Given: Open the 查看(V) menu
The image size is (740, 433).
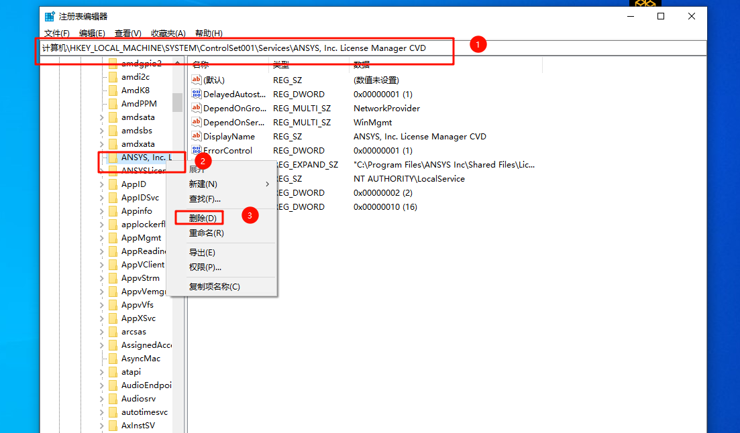Looking at the screenshot, I should pos(129,33).
